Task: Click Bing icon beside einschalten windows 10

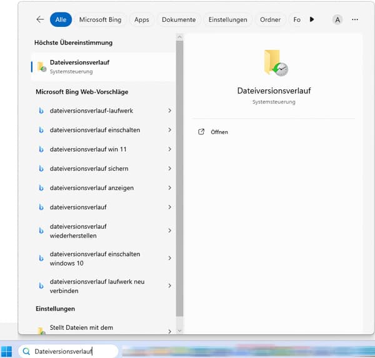Action: tap(41, 259)
